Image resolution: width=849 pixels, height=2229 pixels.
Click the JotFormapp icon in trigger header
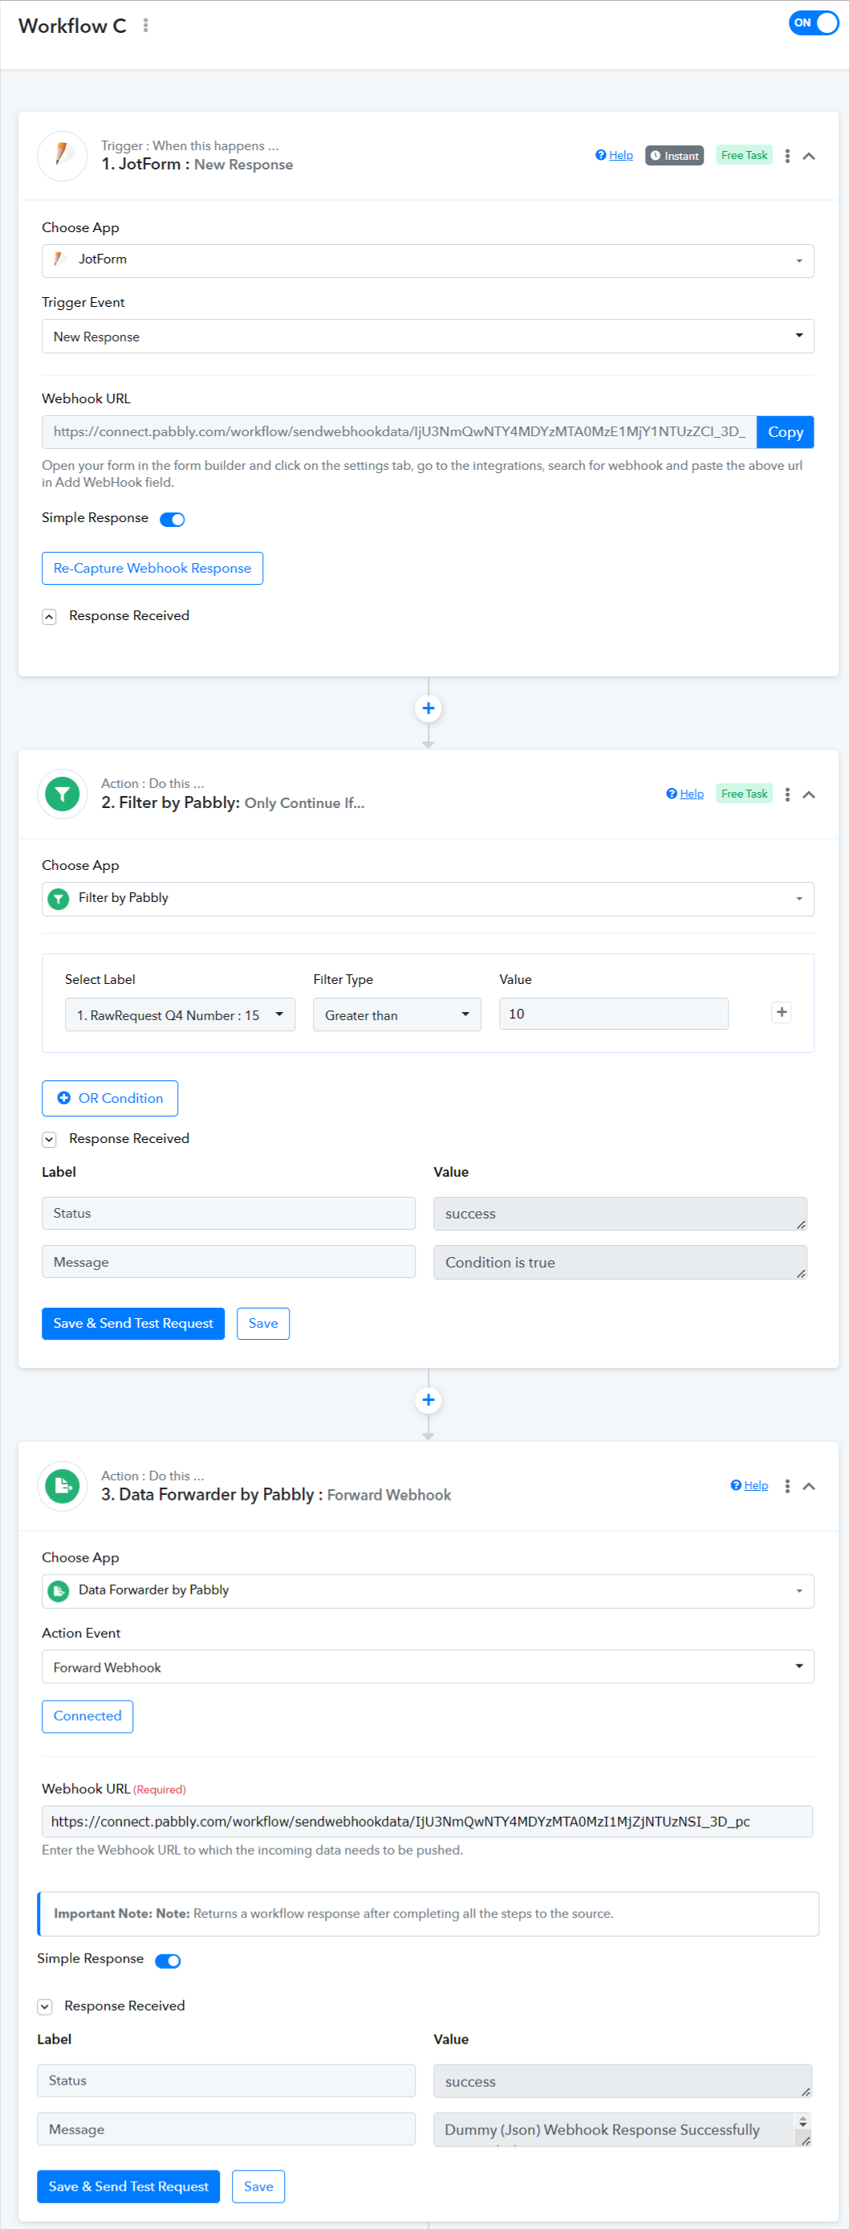pos(63,156)
